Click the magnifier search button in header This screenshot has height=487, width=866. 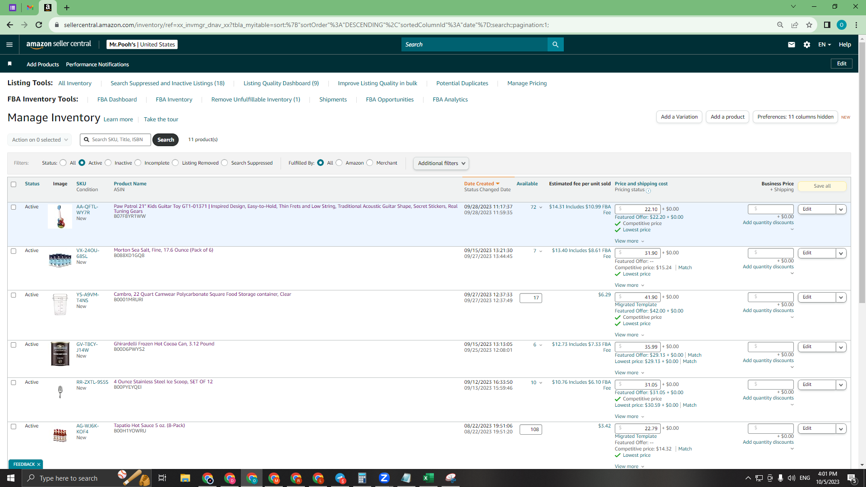click(x=555, y=44)
